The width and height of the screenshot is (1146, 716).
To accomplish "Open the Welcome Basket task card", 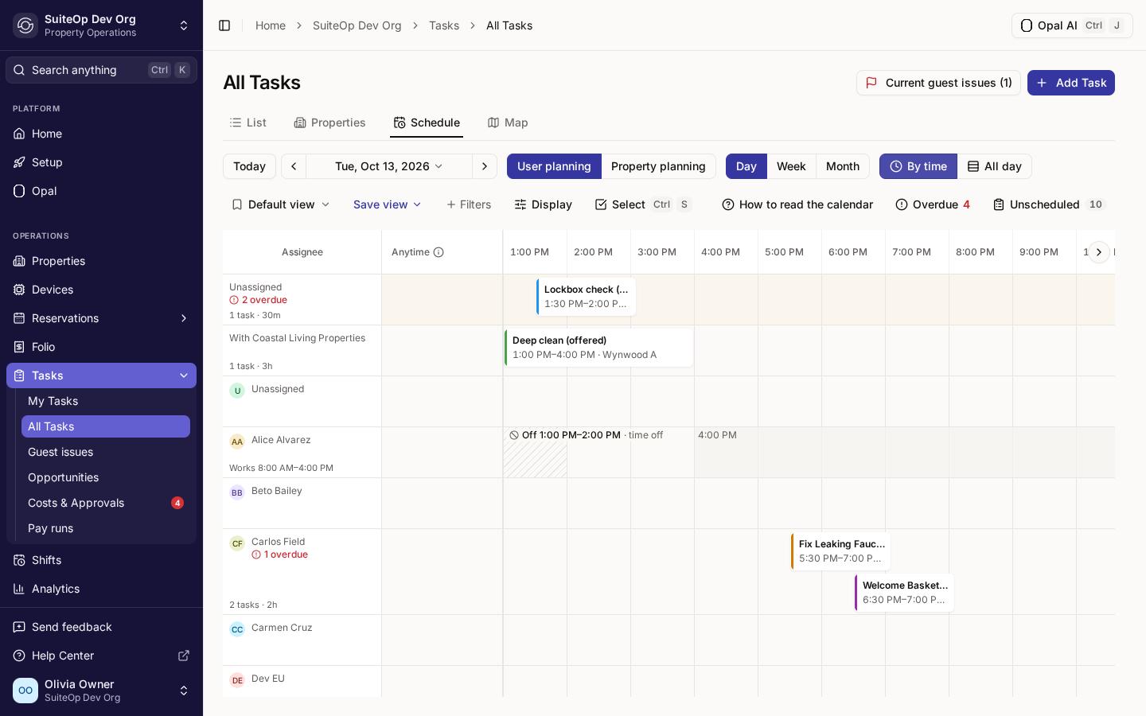I will tap(905, 593).
